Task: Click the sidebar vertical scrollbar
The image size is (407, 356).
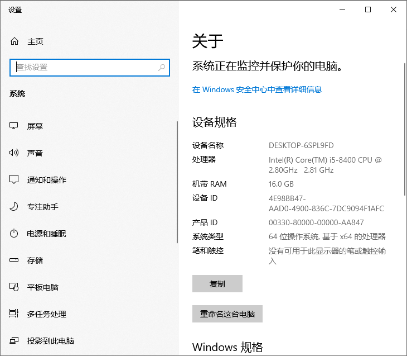Action: 177,182
